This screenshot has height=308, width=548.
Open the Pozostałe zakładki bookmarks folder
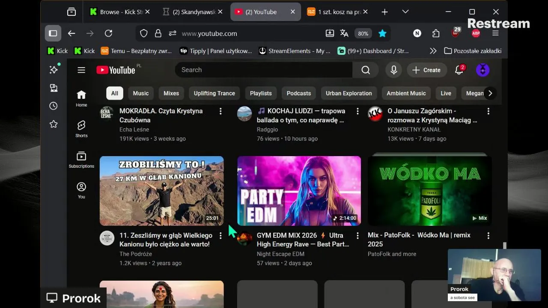coord(473,51)
